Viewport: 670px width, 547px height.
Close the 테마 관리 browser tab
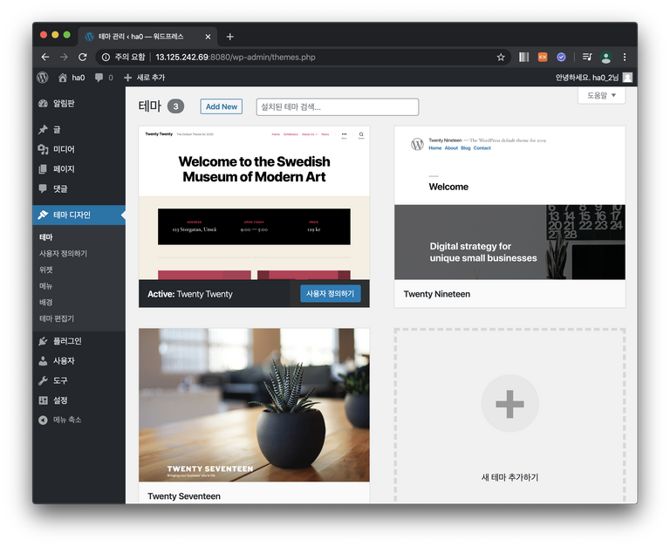click(208, 37)
